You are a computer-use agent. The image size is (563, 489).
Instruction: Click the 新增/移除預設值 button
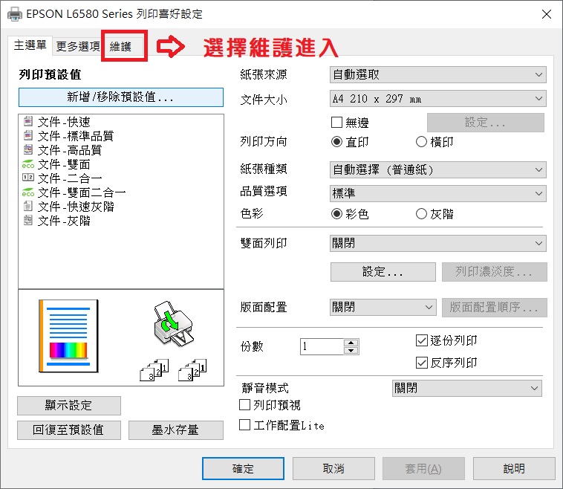[x=121, y=97]
